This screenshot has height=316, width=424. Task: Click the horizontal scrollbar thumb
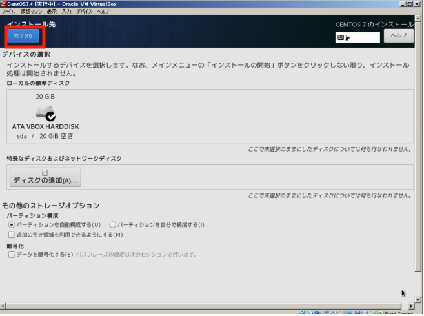[x=204, y=306]
